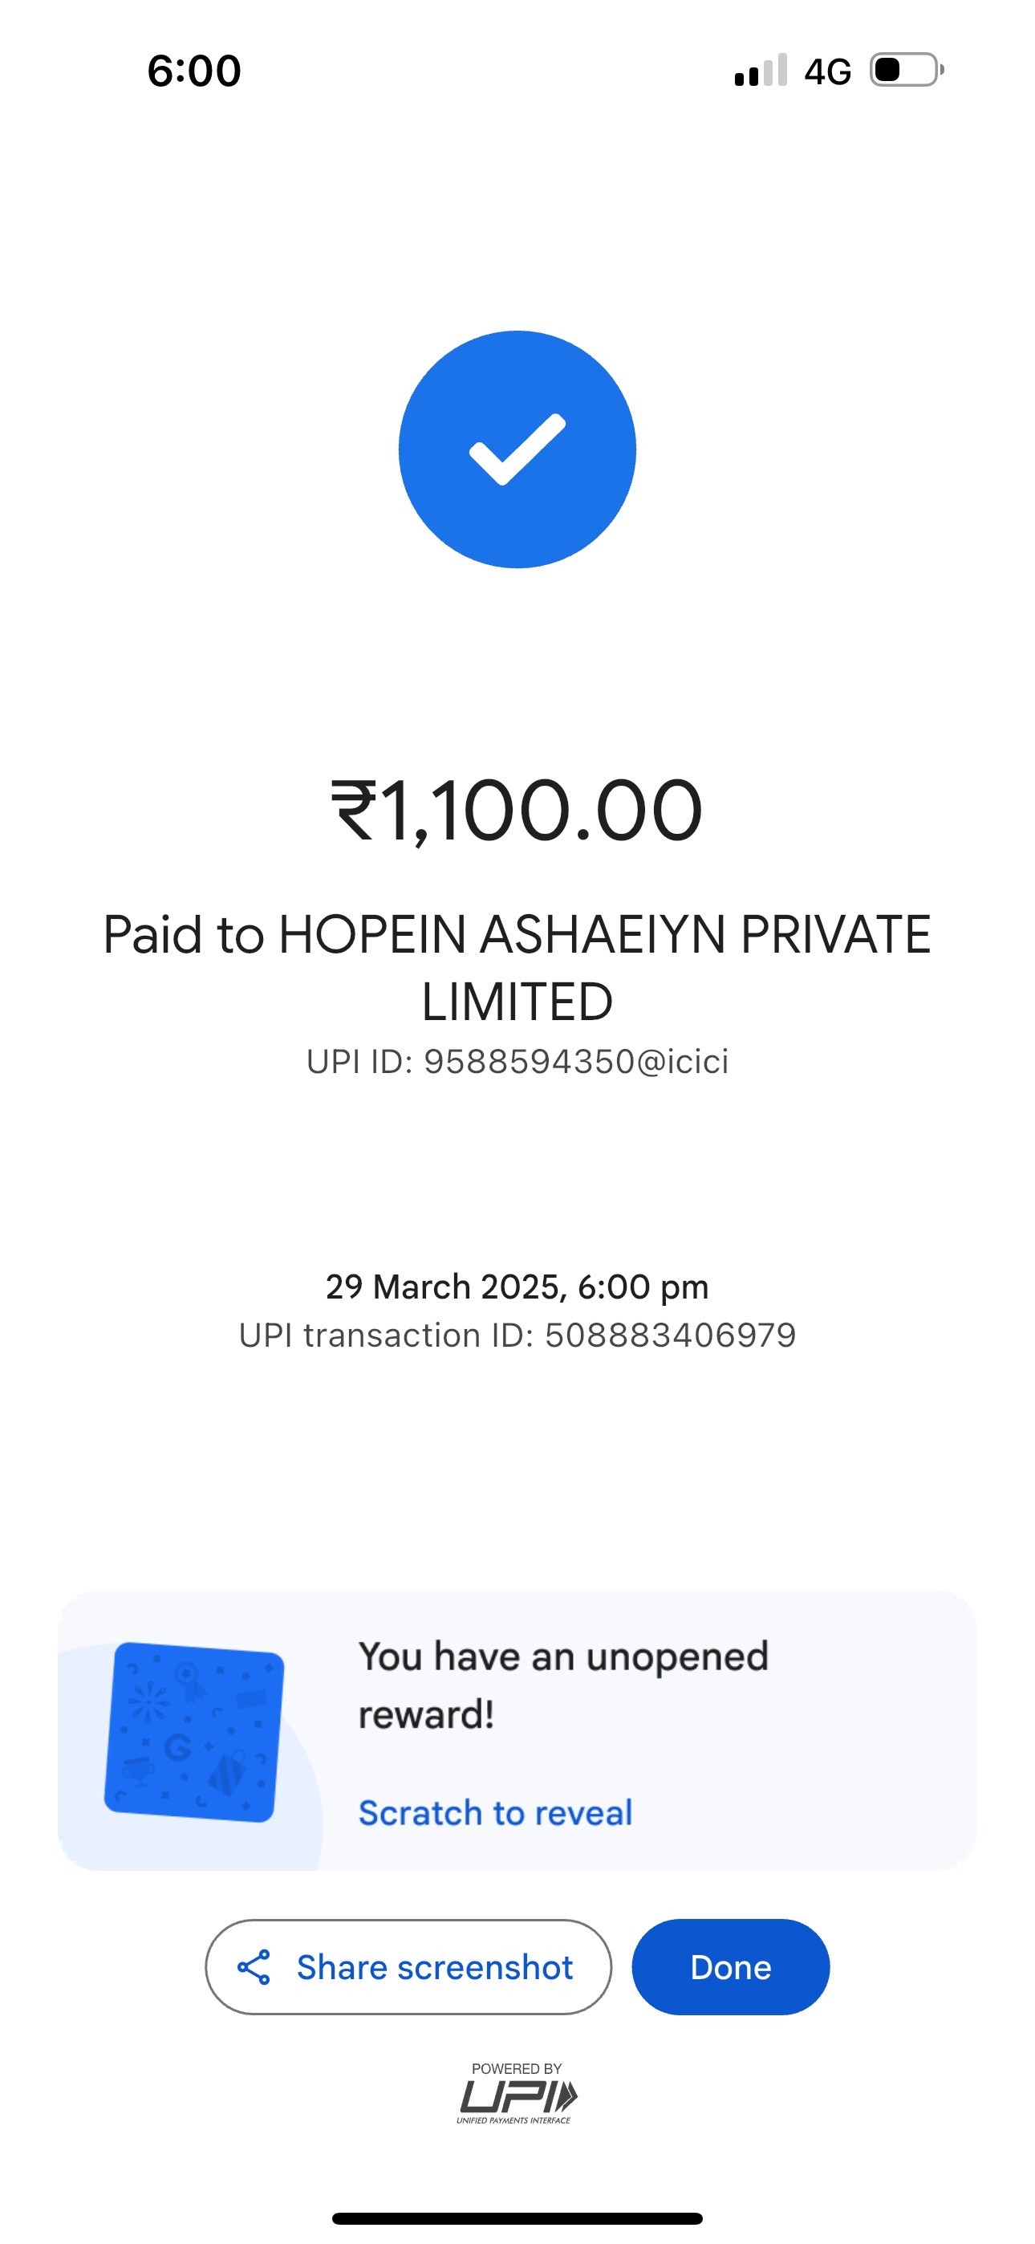
Task: Tap the 4G network indicator
Action: 826,71
